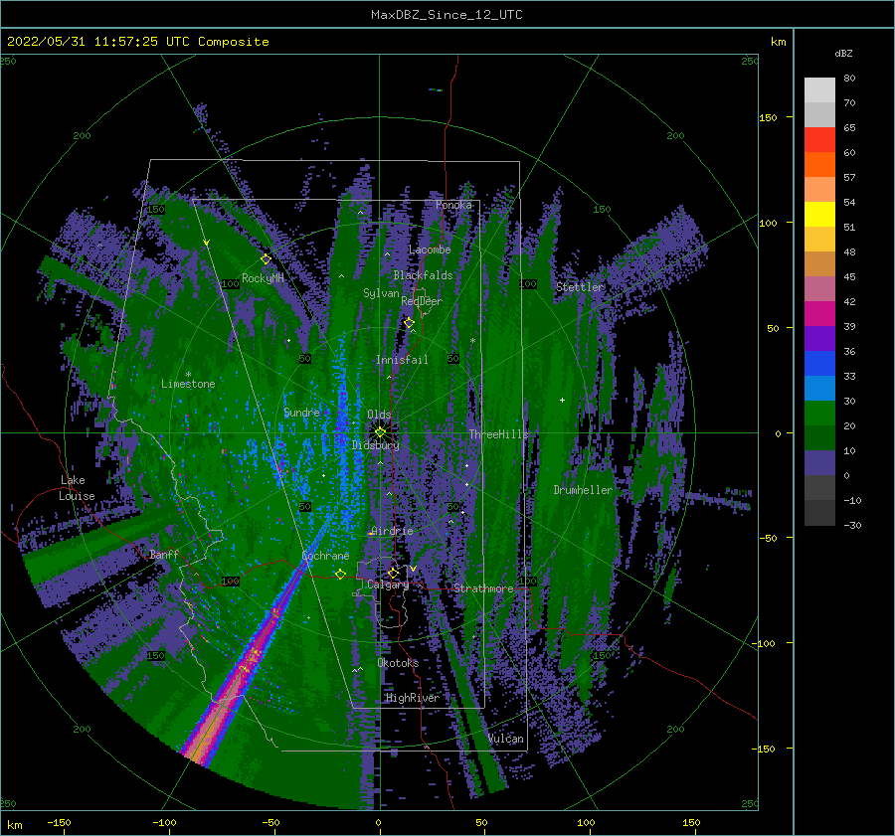Viewport: 895px width, 836px height.
Task: Click the Strathmore label
Action: (x=483, y=588)
